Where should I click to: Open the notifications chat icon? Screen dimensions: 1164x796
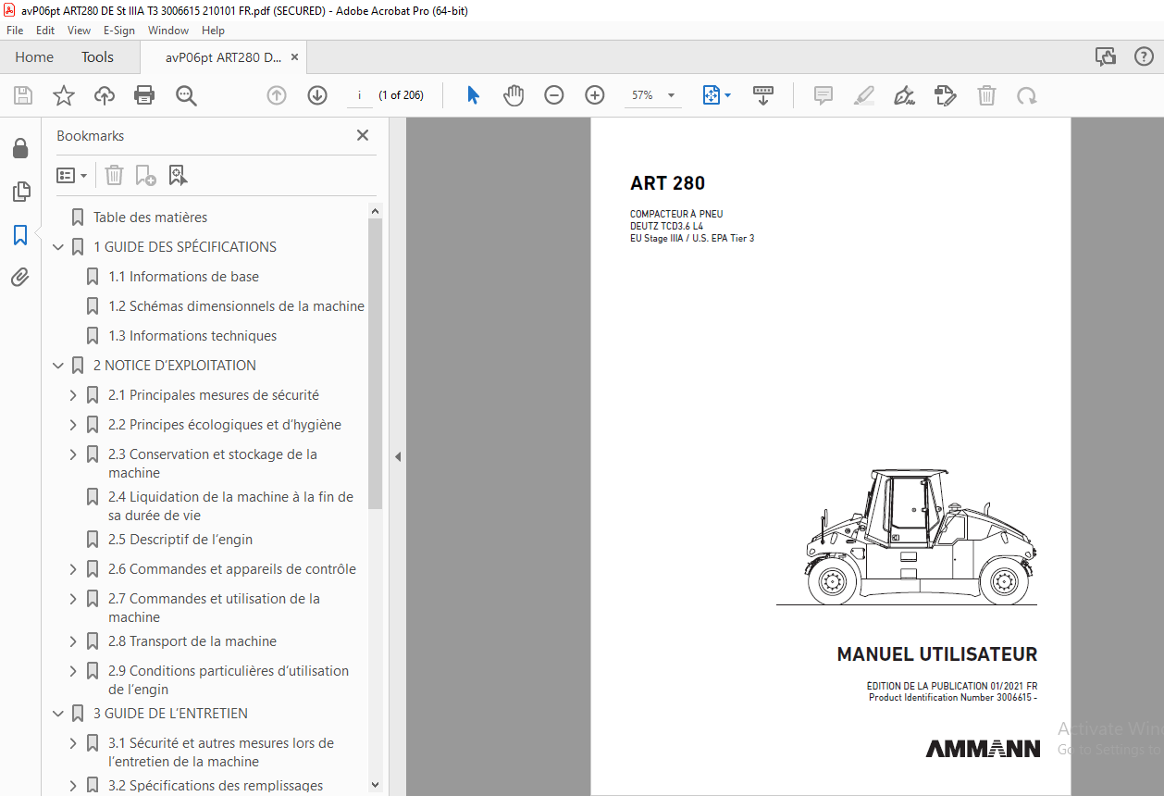(1106, 56)
